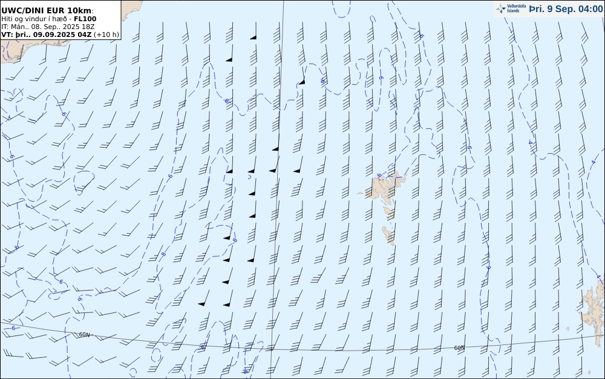
Task: Click the Veðurstofa Íslands logo
Action: click(511, 8)
